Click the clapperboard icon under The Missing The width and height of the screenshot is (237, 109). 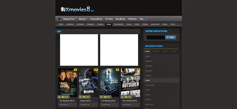tap(101, 97)
